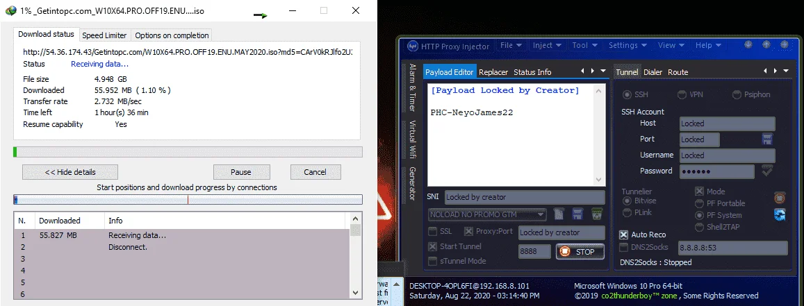
Task: Click the IDM globe icon in the title bar
Action: coord(10,10)
